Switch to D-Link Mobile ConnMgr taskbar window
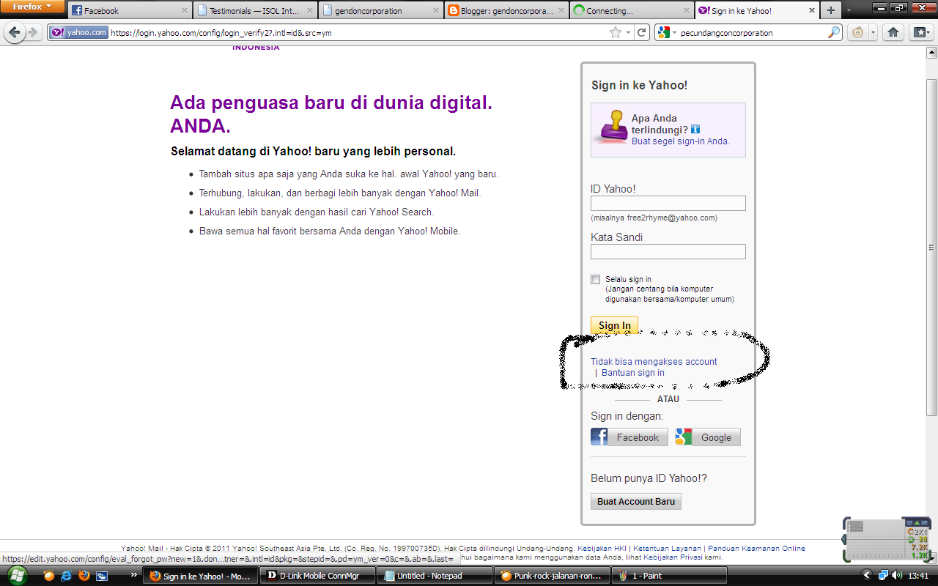This screenshot has width=938, height=586. click(317, 576)
